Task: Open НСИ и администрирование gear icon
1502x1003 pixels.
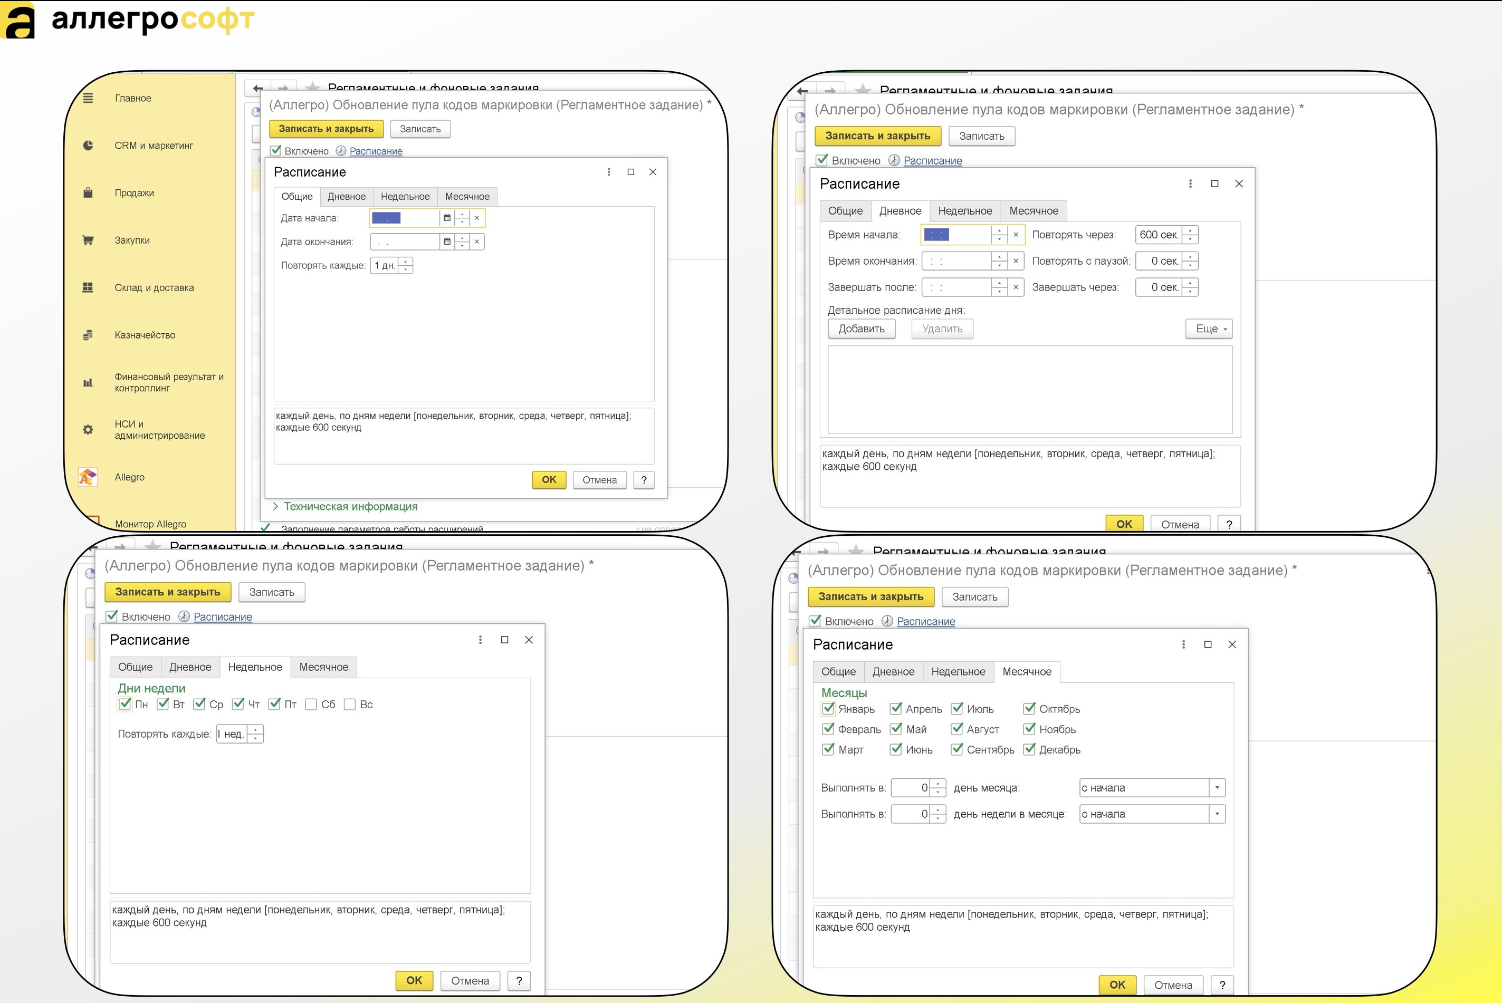Action: [x=88, y=429]
